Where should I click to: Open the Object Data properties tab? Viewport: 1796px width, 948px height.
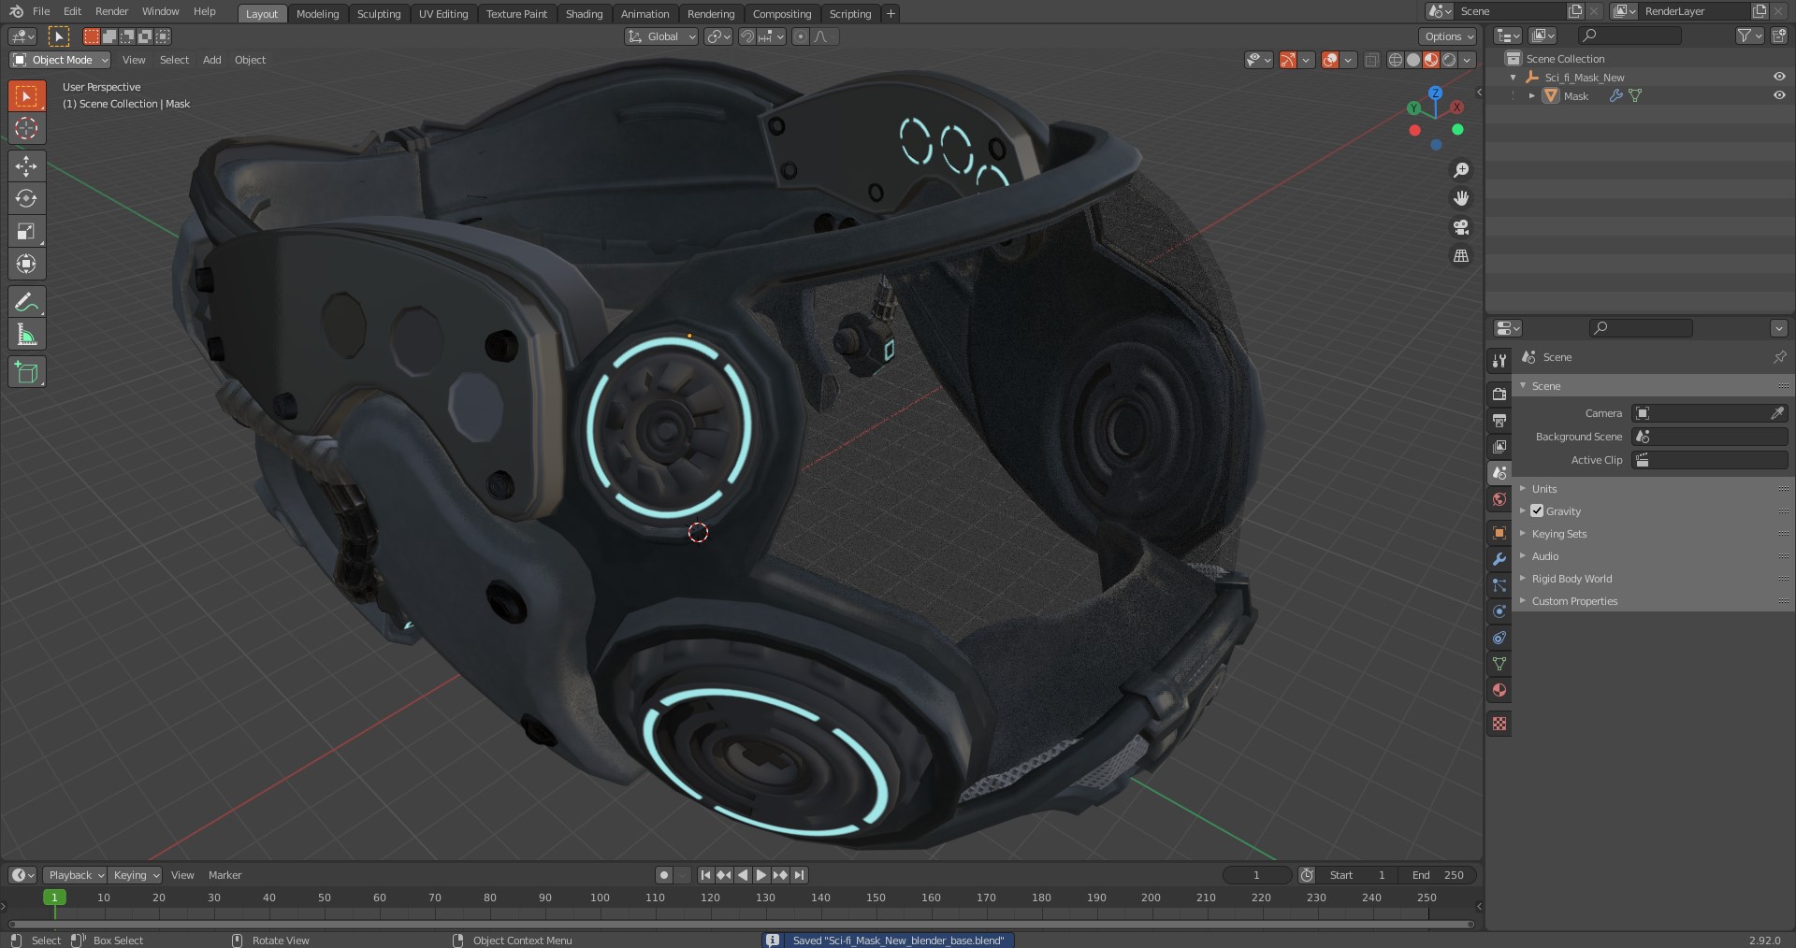[1499, 664]
